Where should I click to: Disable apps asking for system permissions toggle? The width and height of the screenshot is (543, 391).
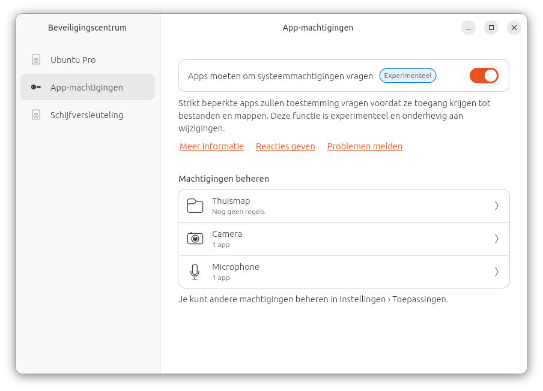pyautogui.click(x=484, y=76)
